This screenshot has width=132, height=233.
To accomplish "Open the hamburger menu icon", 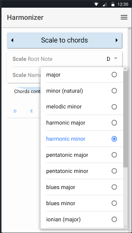I will tap(124, 17).
